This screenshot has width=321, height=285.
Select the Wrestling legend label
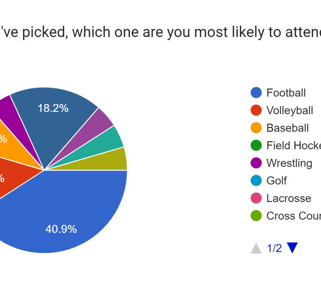tap(289, 163)
